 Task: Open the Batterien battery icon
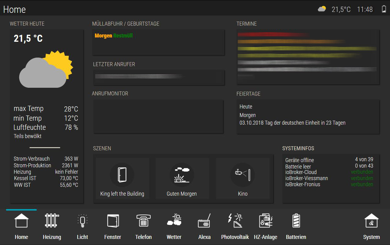click(296, 221)
